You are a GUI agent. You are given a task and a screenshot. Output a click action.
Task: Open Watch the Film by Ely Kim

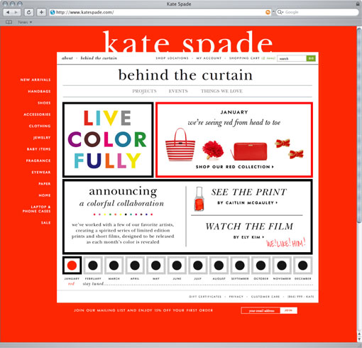(x=249, y=230)
